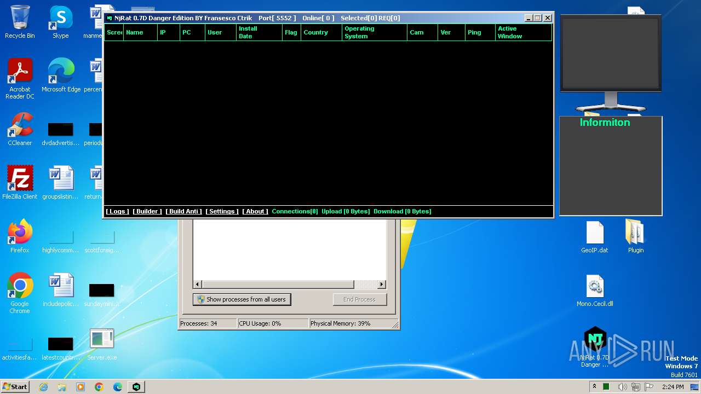
Task: Launch NjRat 0.7D Danger desktop shortcut
Action: point(595,347)
